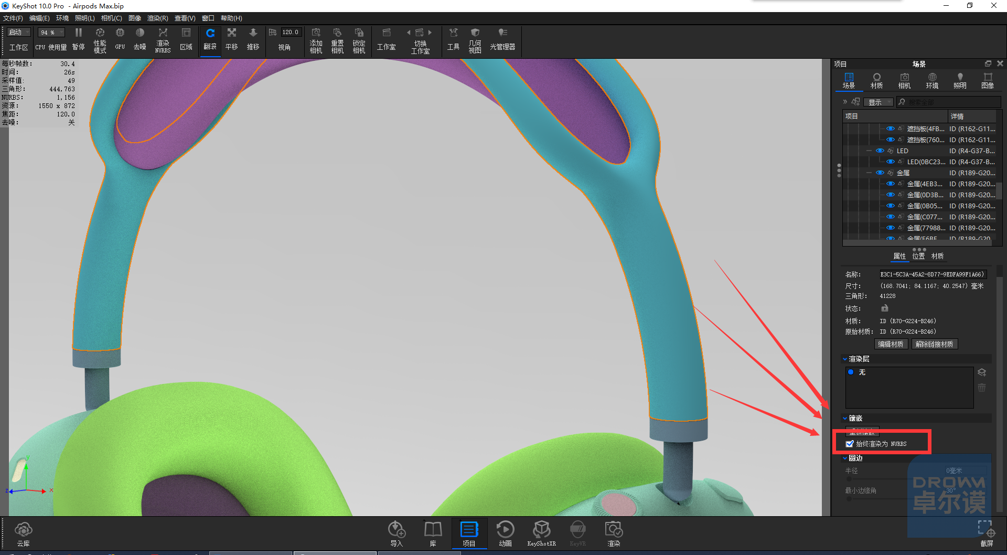The image size is (1007, 555).
Task: Open the Cloud Library (云库) icon
Action: 23,534
